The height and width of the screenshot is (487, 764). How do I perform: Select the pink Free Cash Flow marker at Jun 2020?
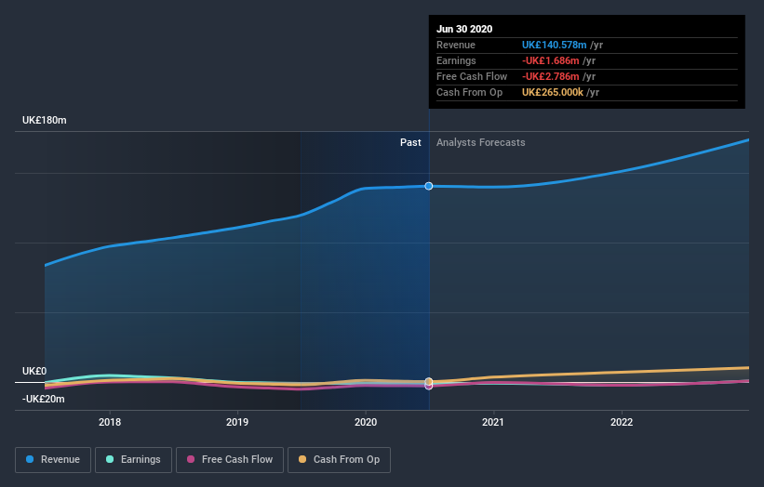click(x=429, y=387)
